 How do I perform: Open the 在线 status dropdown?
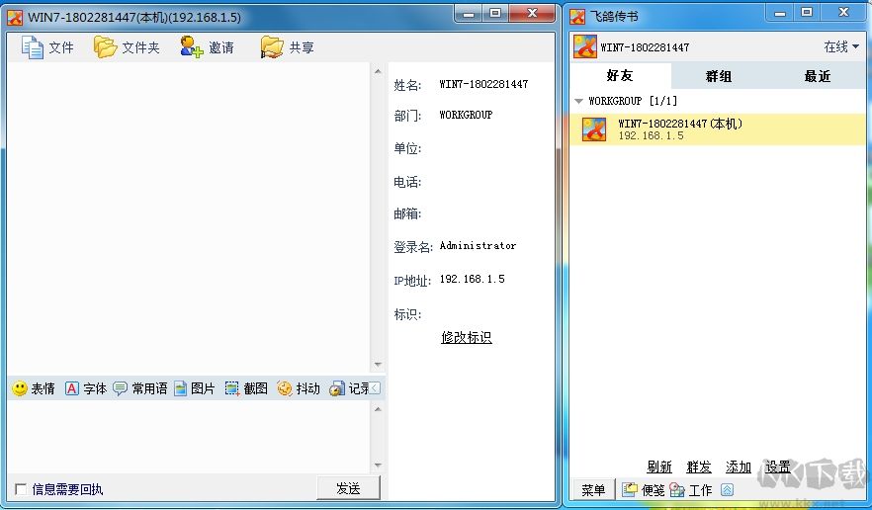pos(841,46)
